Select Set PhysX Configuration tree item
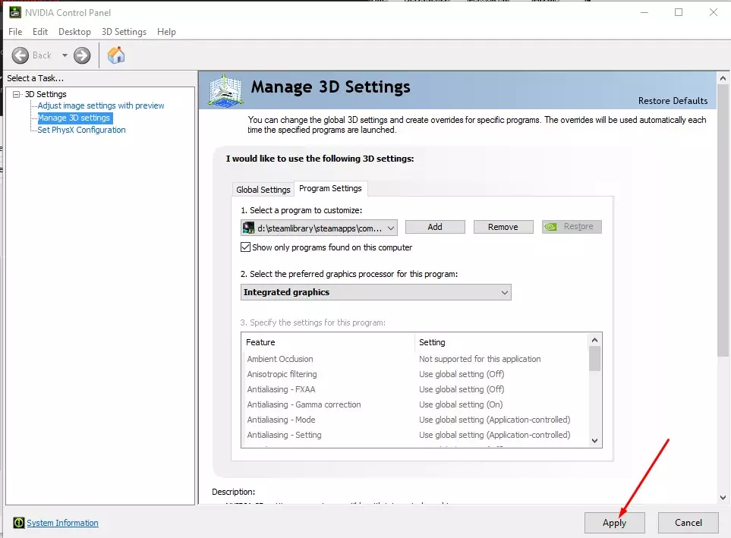731x538 pixels. tap(81, 130)
